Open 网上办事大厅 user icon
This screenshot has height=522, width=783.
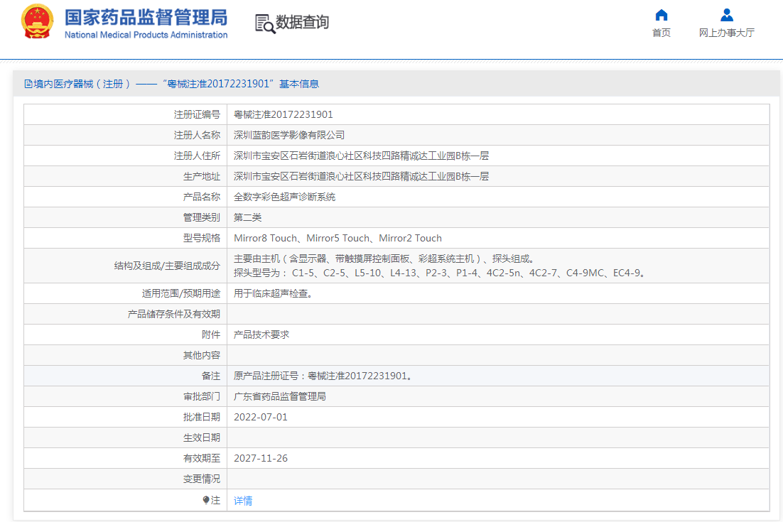point(727,15)
